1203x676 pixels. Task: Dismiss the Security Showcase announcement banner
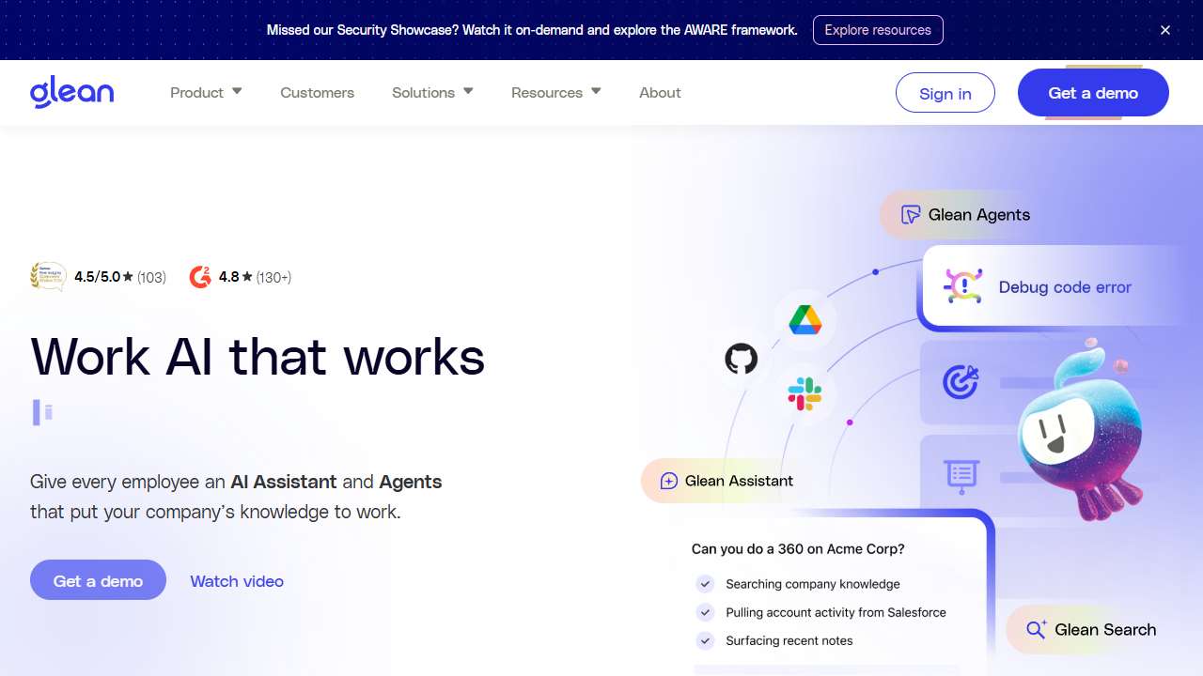click(x=1165, y=30)
